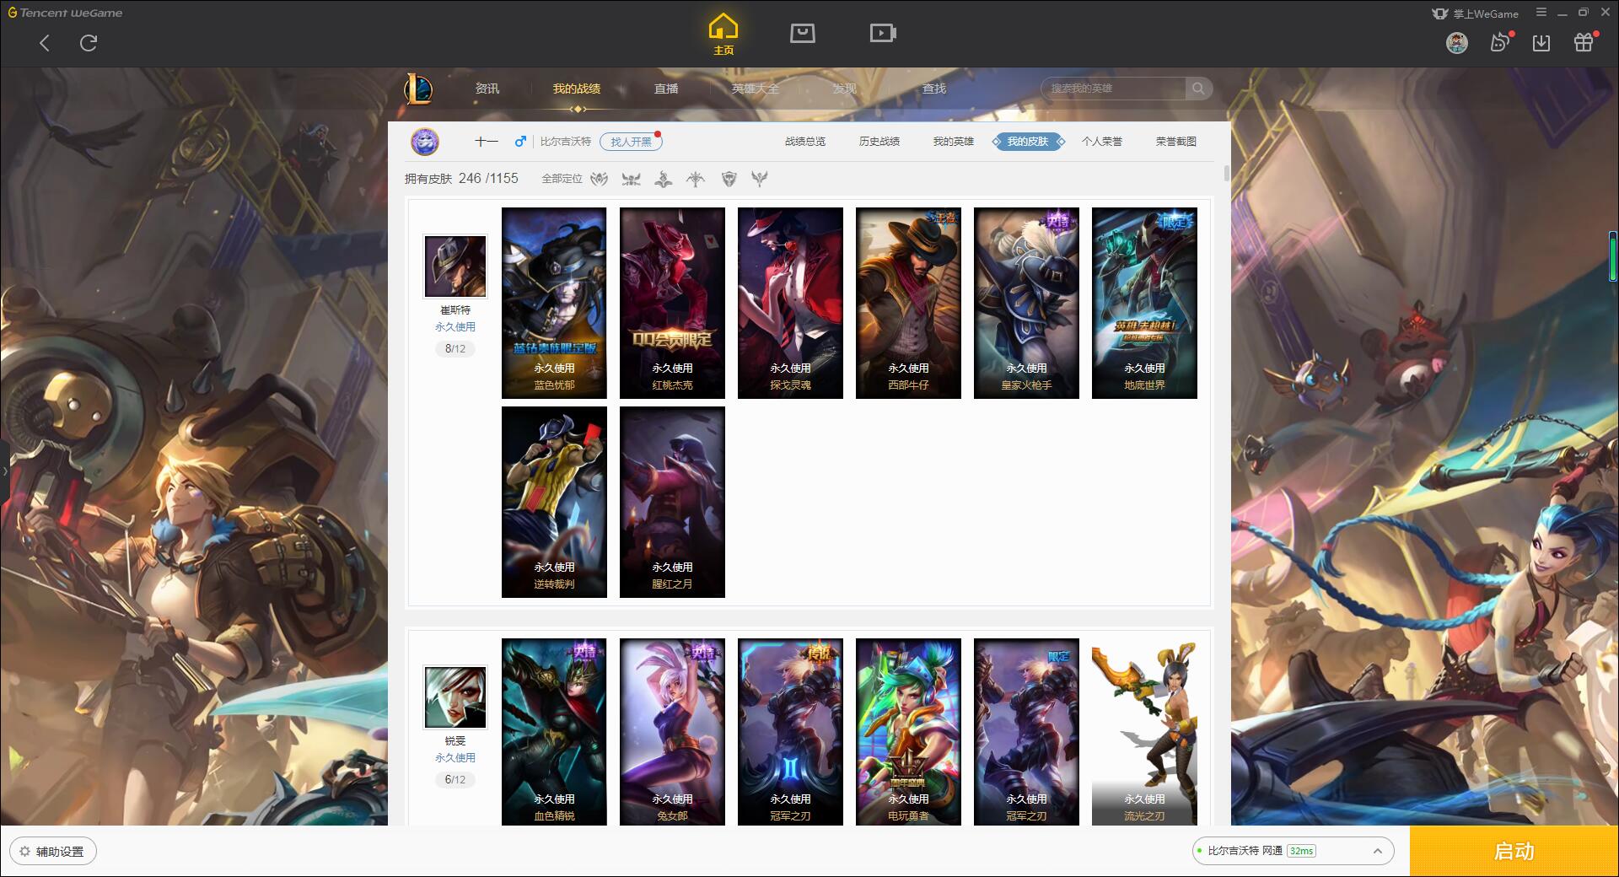The width and height of the screenshot is (1619, 877).
Task: Refresh the page with the reload icon
Action: (89, 43)
